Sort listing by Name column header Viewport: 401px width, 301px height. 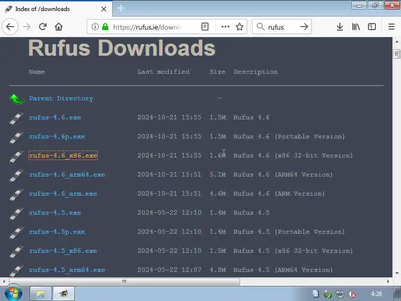click(37, 72)
